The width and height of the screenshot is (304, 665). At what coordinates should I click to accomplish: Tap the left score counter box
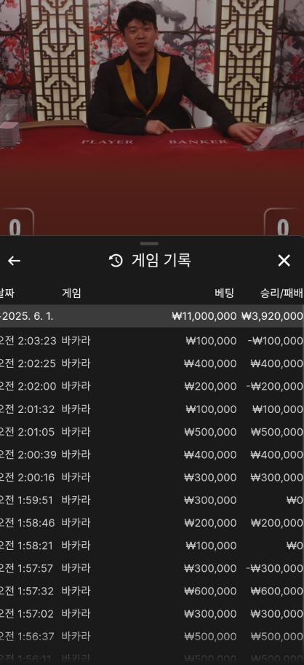(x=15, y=223)
